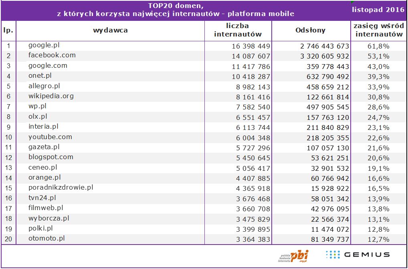Click the 5 056 417 users cell for ceneo.pl
This screenshot has height=269, width=408.
click(x=251, y=168)
